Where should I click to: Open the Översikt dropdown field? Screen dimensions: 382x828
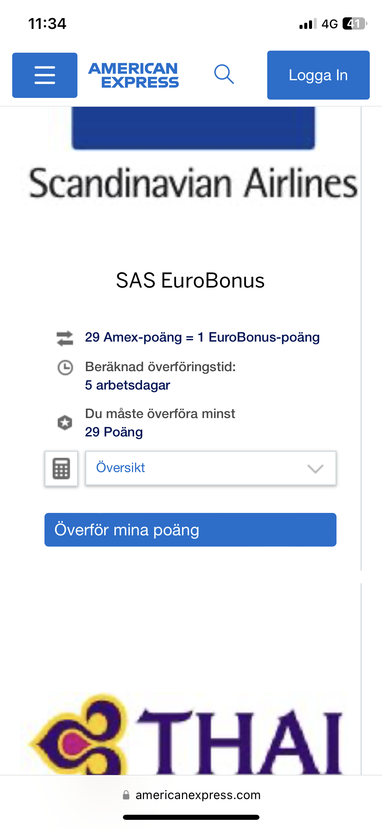200,468
